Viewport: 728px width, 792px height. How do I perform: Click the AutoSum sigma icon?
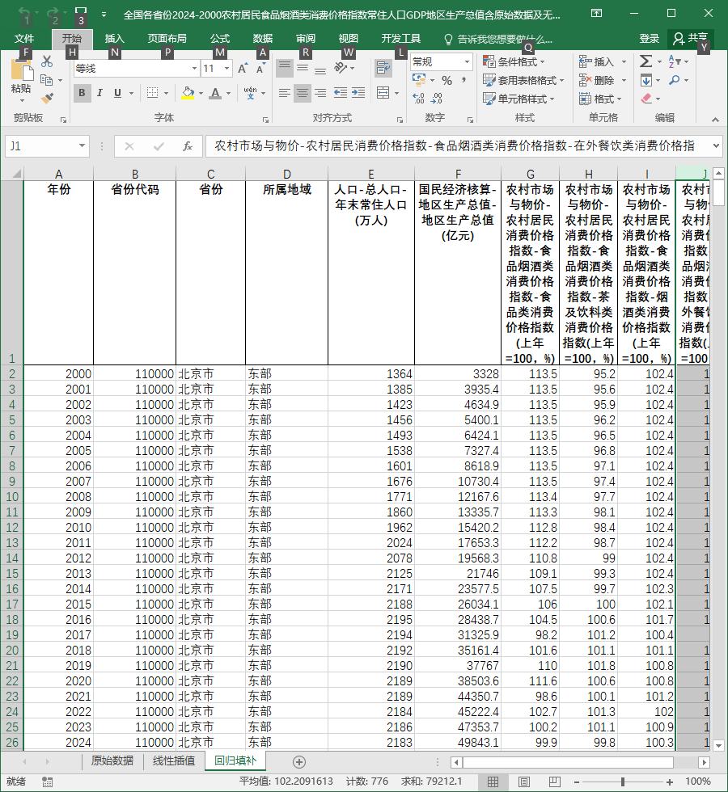645,61
